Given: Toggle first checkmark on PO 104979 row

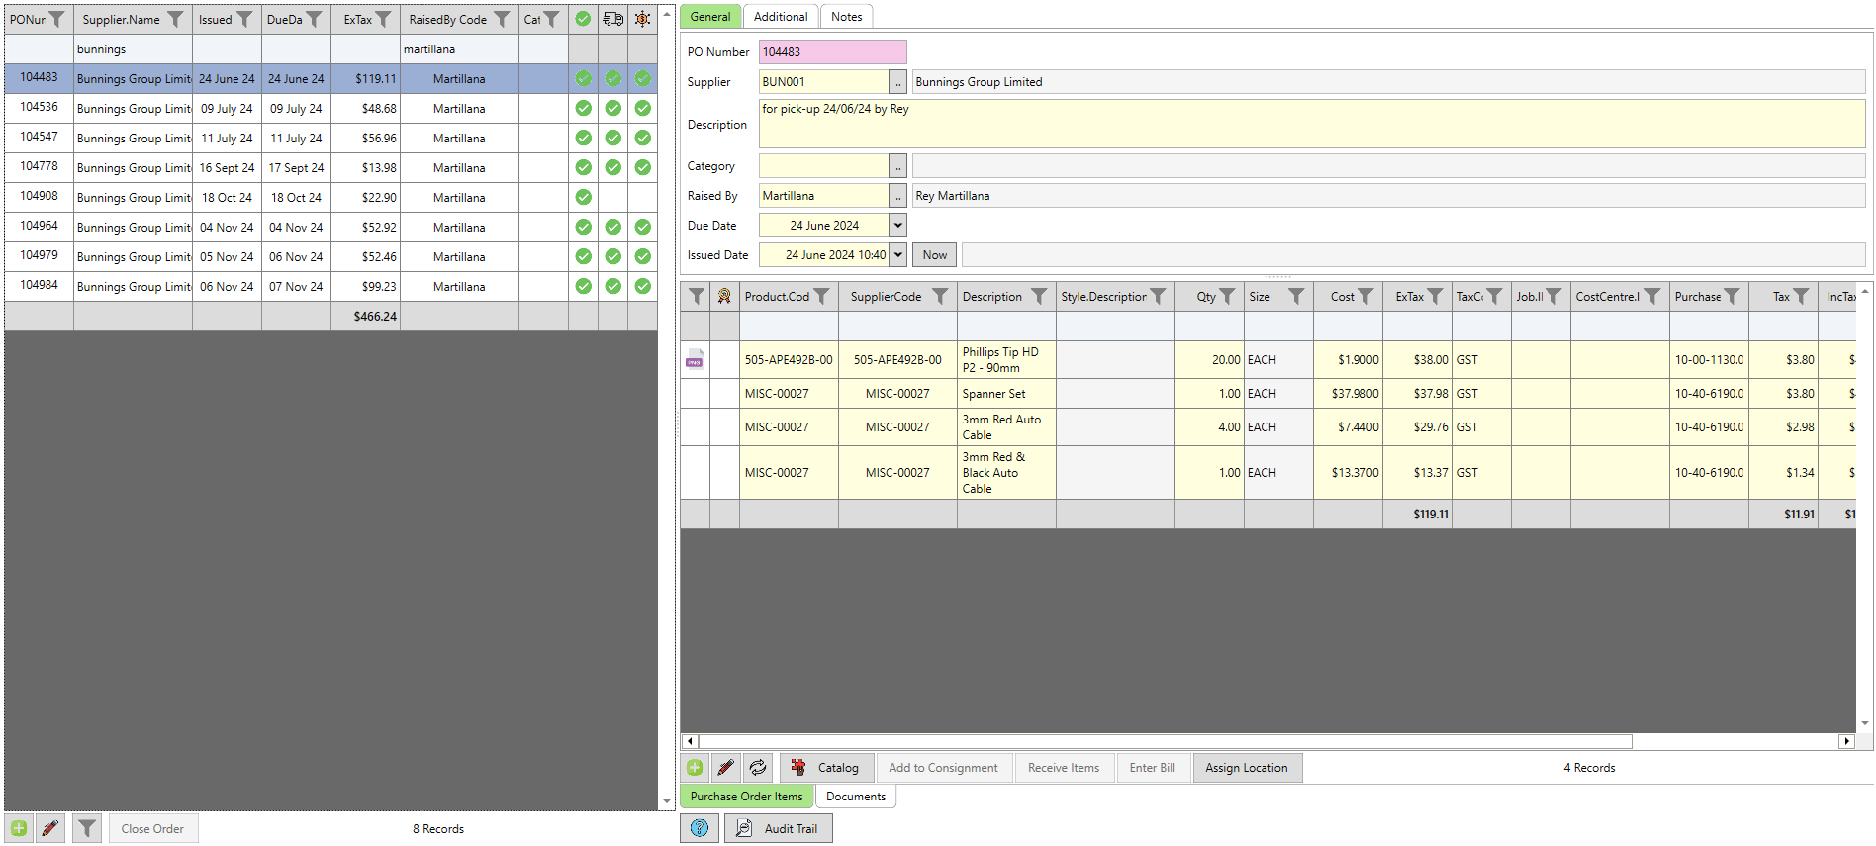Looking at the screenshot, I should 584,256.
